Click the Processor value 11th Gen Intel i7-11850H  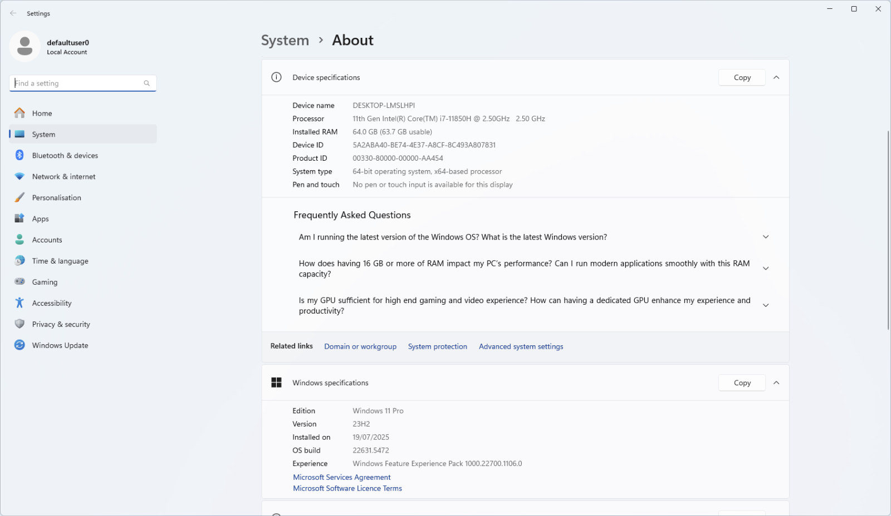click(449, 118)
